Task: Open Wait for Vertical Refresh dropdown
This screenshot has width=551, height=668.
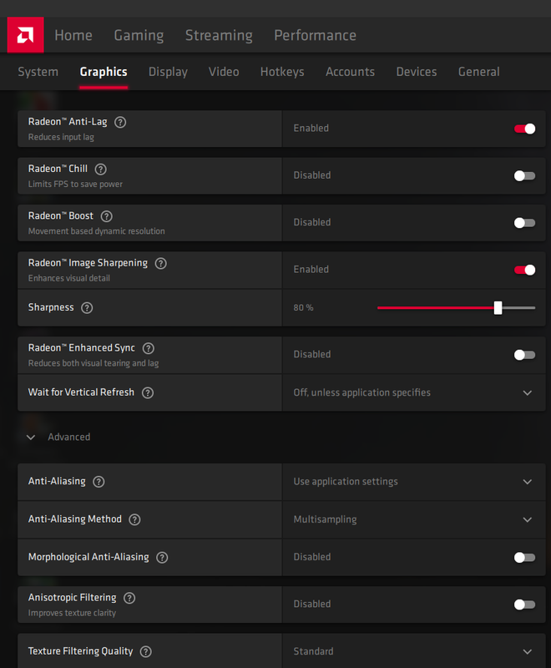Action: (x=414, y=392)
